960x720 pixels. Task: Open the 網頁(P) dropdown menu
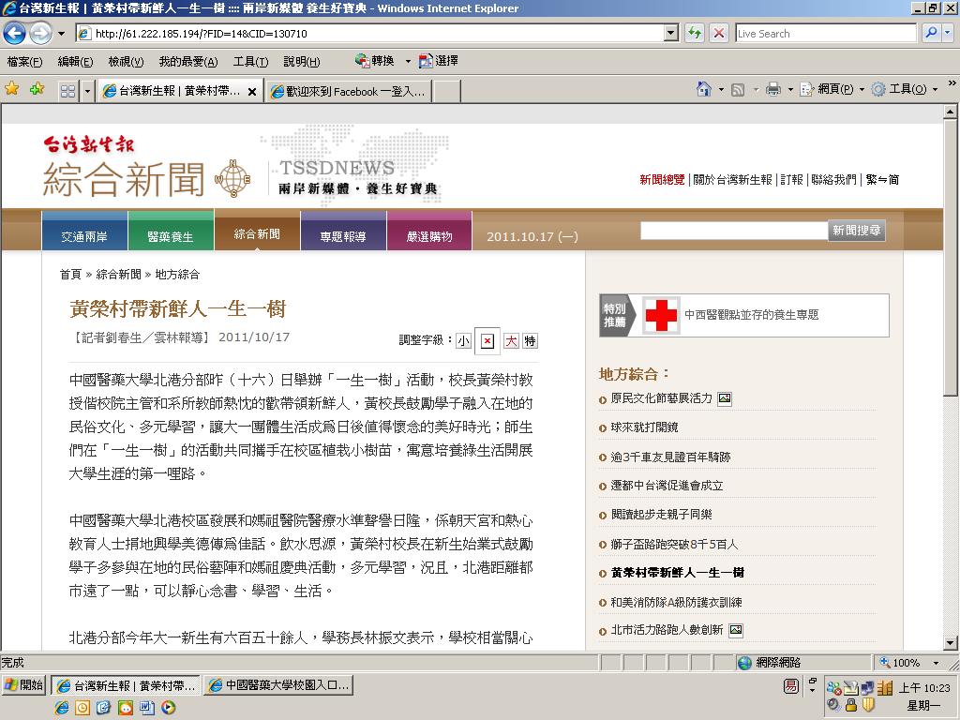[x=832, y=89]
